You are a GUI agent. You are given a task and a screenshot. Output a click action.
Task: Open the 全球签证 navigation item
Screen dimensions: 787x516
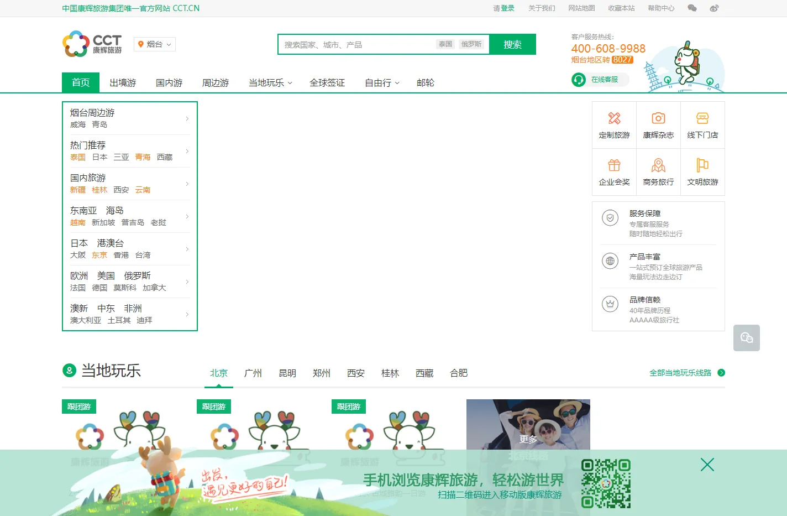click(327, 82)
